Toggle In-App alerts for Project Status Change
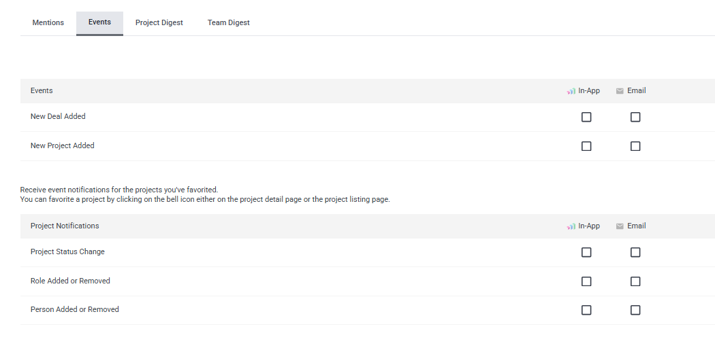The image size is (715, 348). (586, 252)
